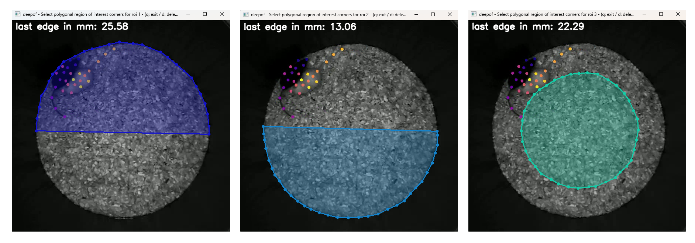Close the roi 3 selection window
This screenshot has width=695, height=243.
tap(678, 14)
